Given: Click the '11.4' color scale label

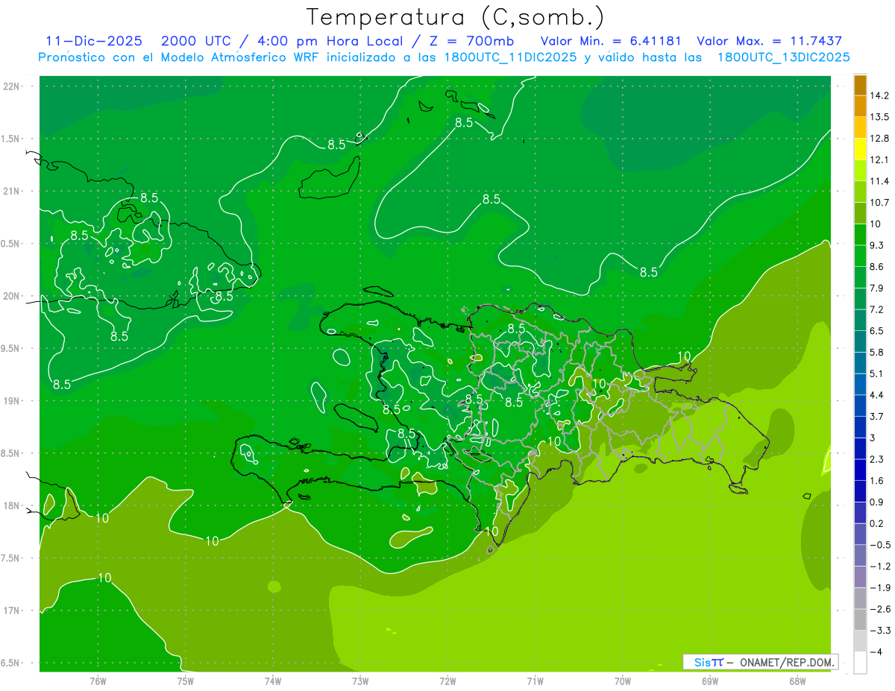Looking at the screenshot, I should click(879, 181).
